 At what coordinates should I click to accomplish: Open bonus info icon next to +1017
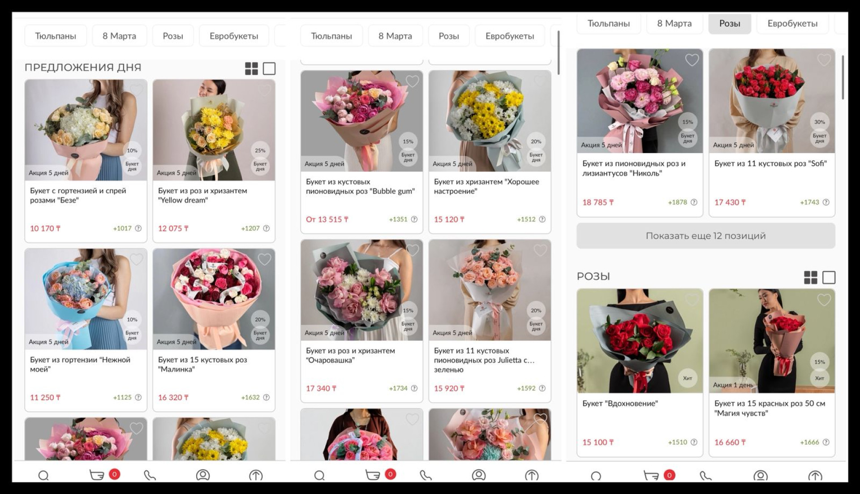click(x=138, y=228)
